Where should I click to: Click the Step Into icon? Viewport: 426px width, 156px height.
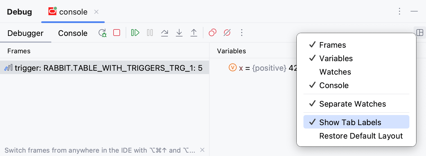pos(179,33)
